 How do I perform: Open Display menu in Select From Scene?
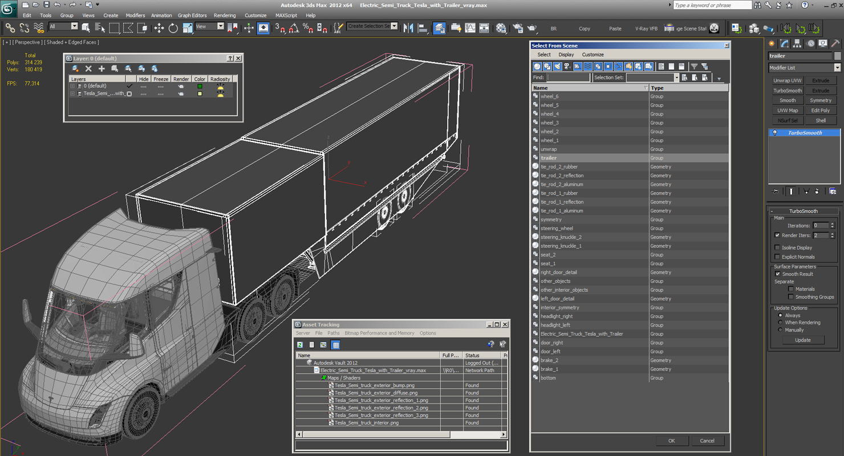pos(566,55)
